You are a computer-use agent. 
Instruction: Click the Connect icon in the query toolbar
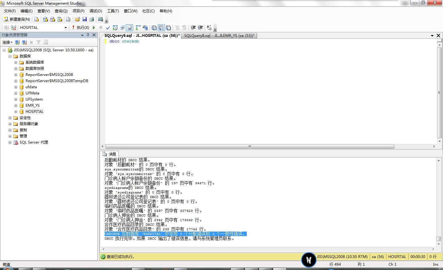coord(6,28)
